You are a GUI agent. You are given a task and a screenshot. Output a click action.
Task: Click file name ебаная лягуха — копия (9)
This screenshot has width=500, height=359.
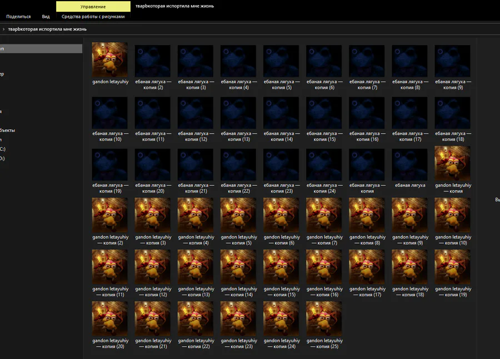coord(453,84)
